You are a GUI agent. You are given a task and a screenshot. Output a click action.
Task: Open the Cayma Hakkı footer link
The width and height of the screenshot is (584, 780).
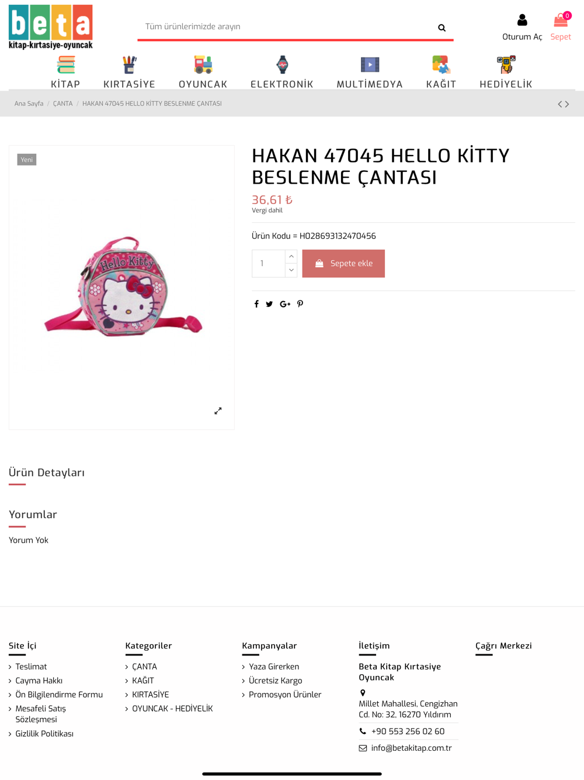(x=39, y=681)
